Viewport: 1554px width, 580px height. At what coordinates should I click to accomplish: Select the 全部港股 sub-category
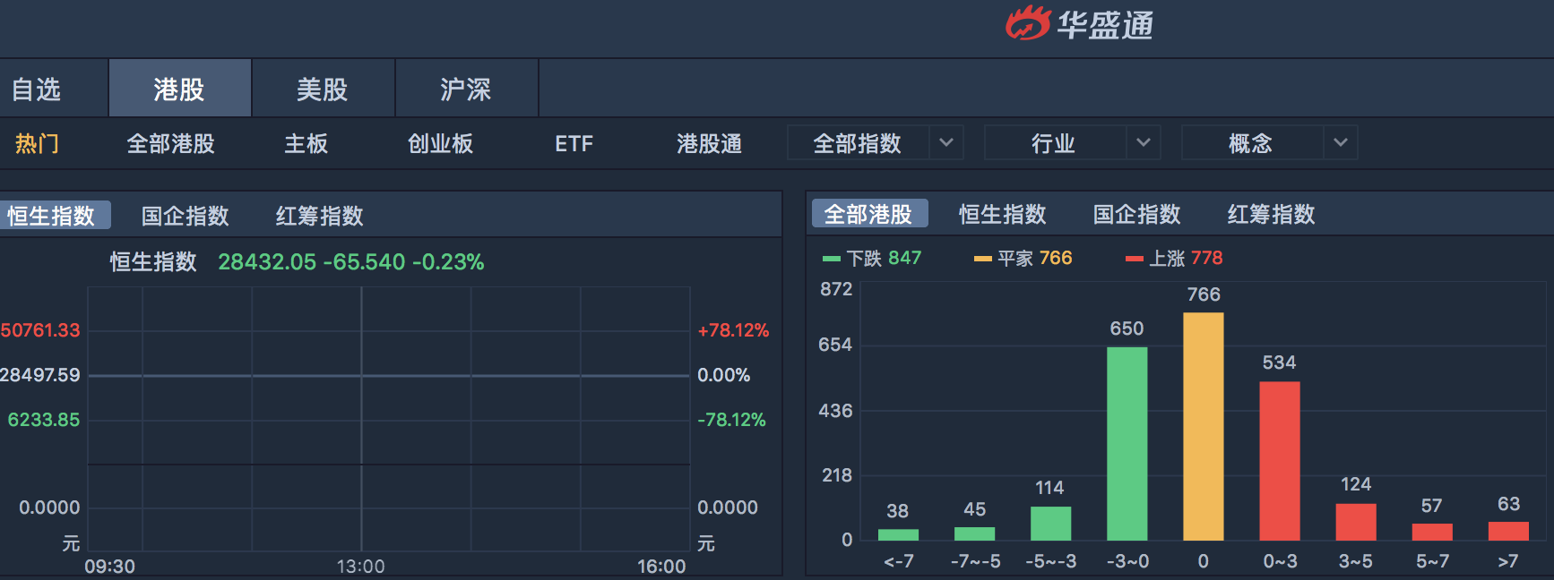click(170, 144)
